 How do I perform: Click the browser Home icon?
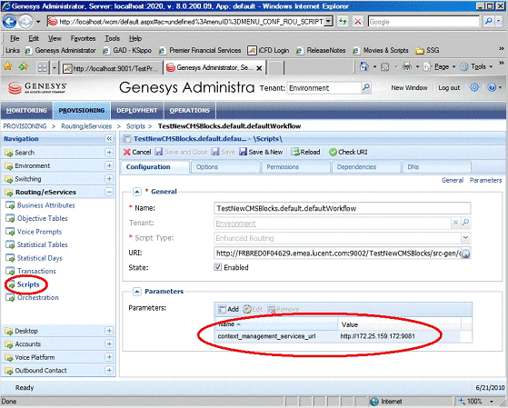coord(364,66)
